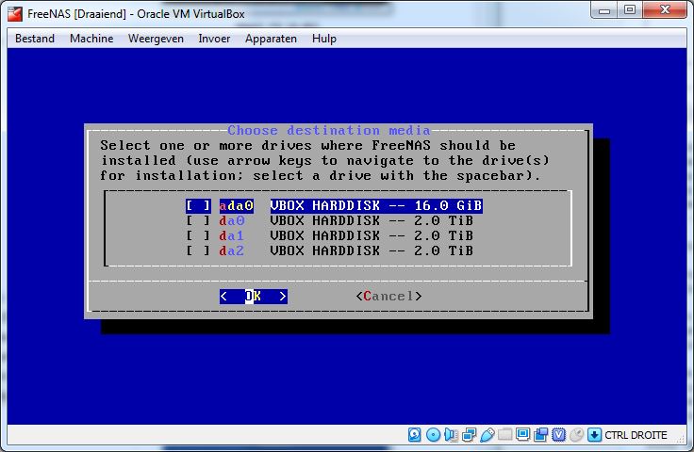Click the 'Choose destination media' dialog title
The width and height of the screenshot is (694, 452).
tap(329, 130)
